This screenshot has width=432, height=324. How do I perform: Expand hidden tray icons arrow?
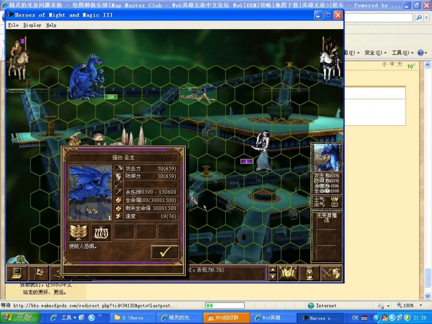click(x=376, y=318)
